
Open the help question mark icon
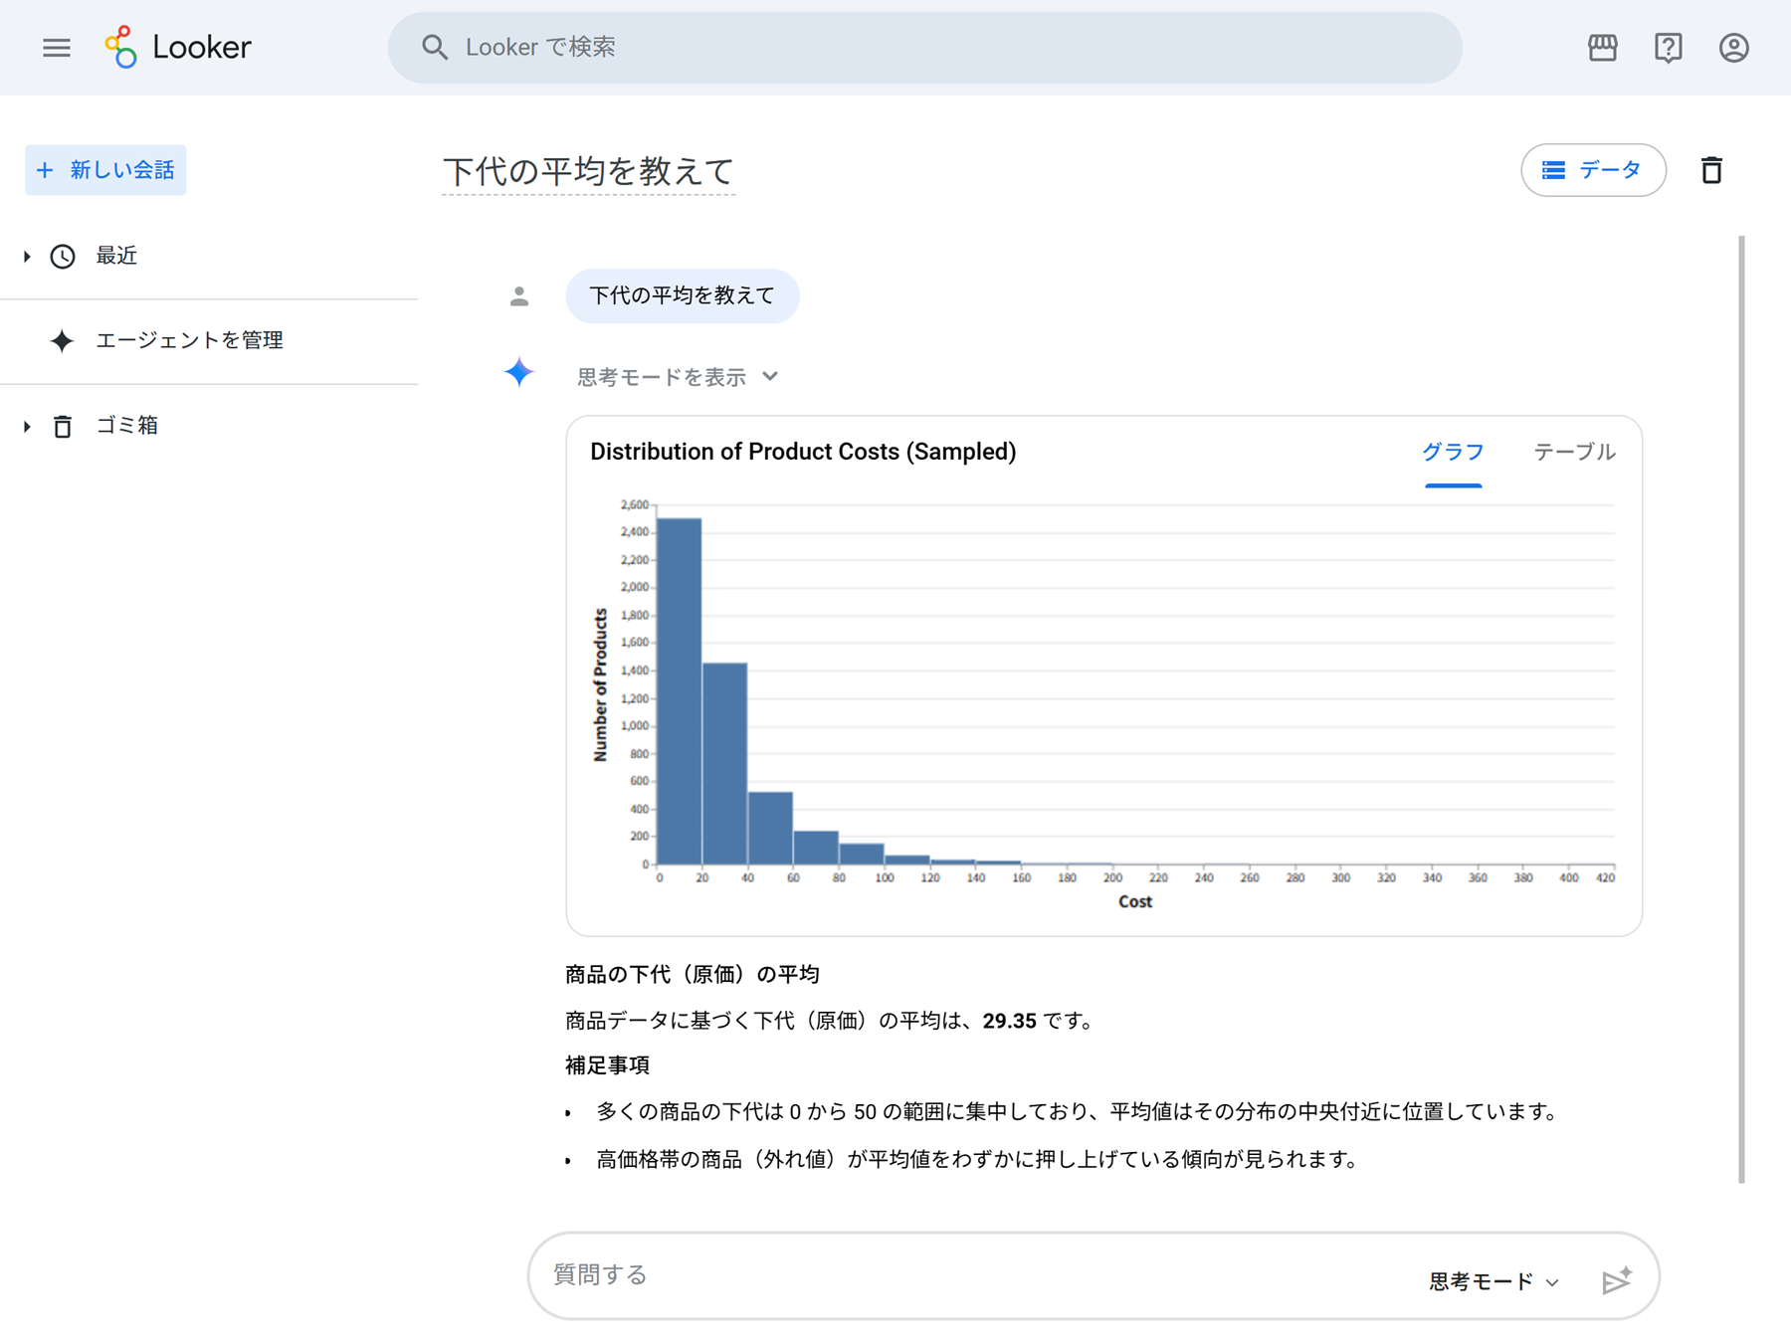(x=1668, y=48)
